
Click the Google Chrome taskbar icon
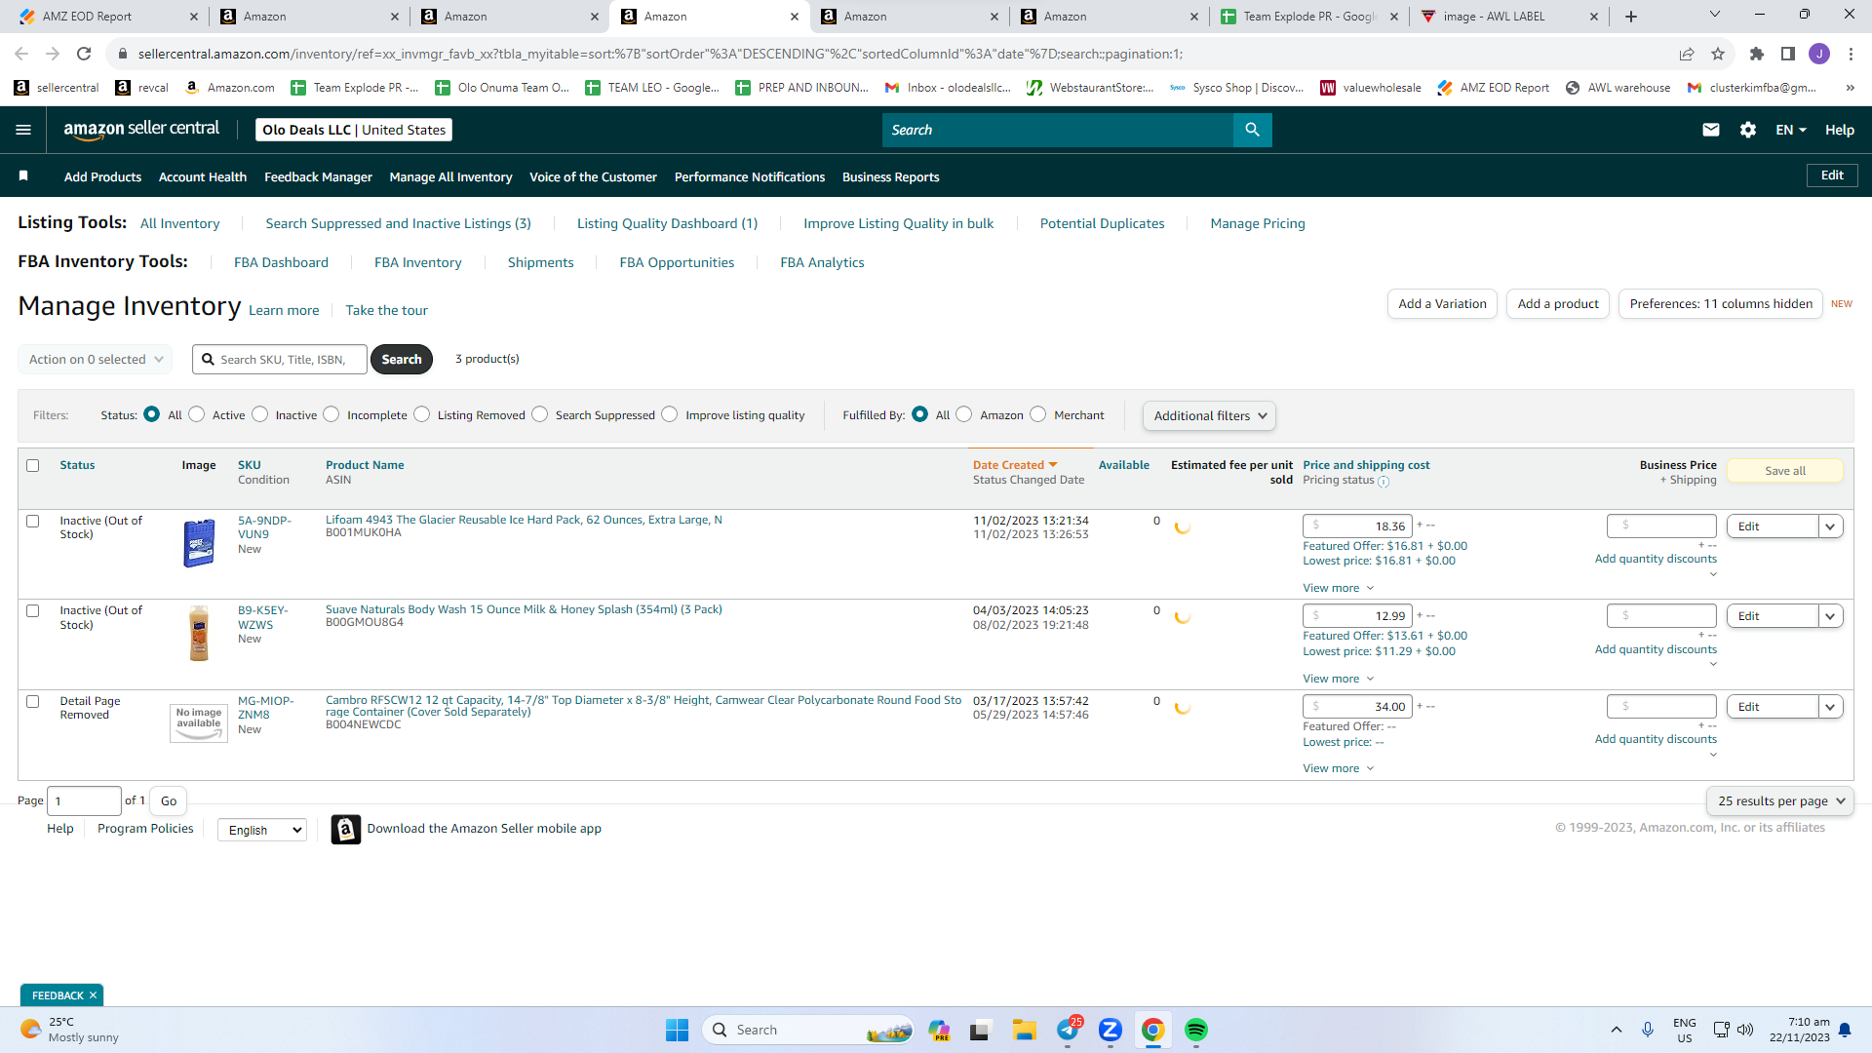[1153, 1030]
